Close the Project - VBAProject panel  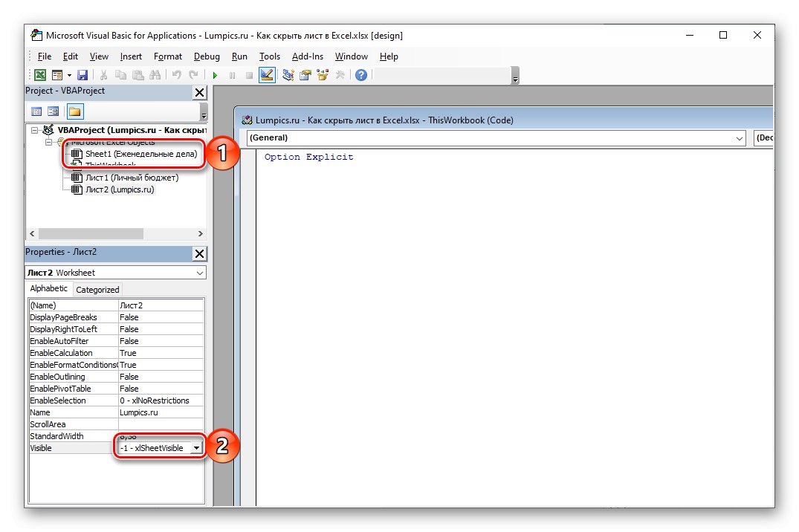(x=200, y=92)
